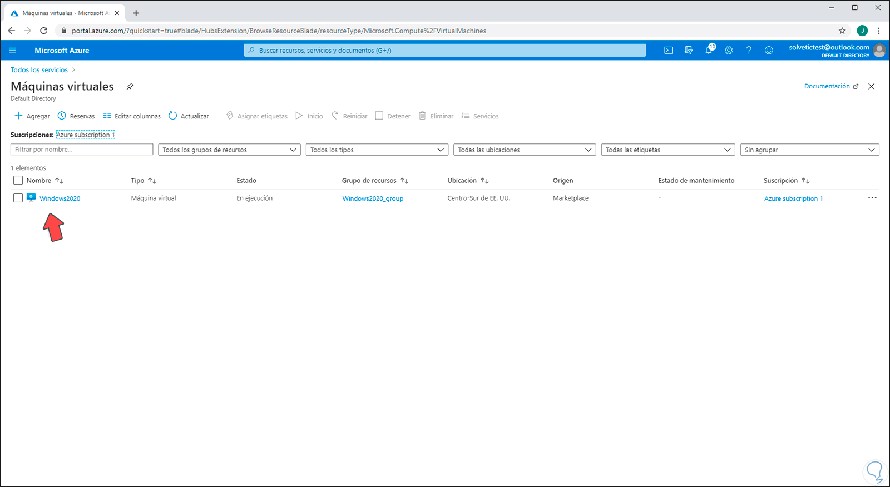
Task: Expand Todas las etiquetas dropdown
Action: (668, 150)
